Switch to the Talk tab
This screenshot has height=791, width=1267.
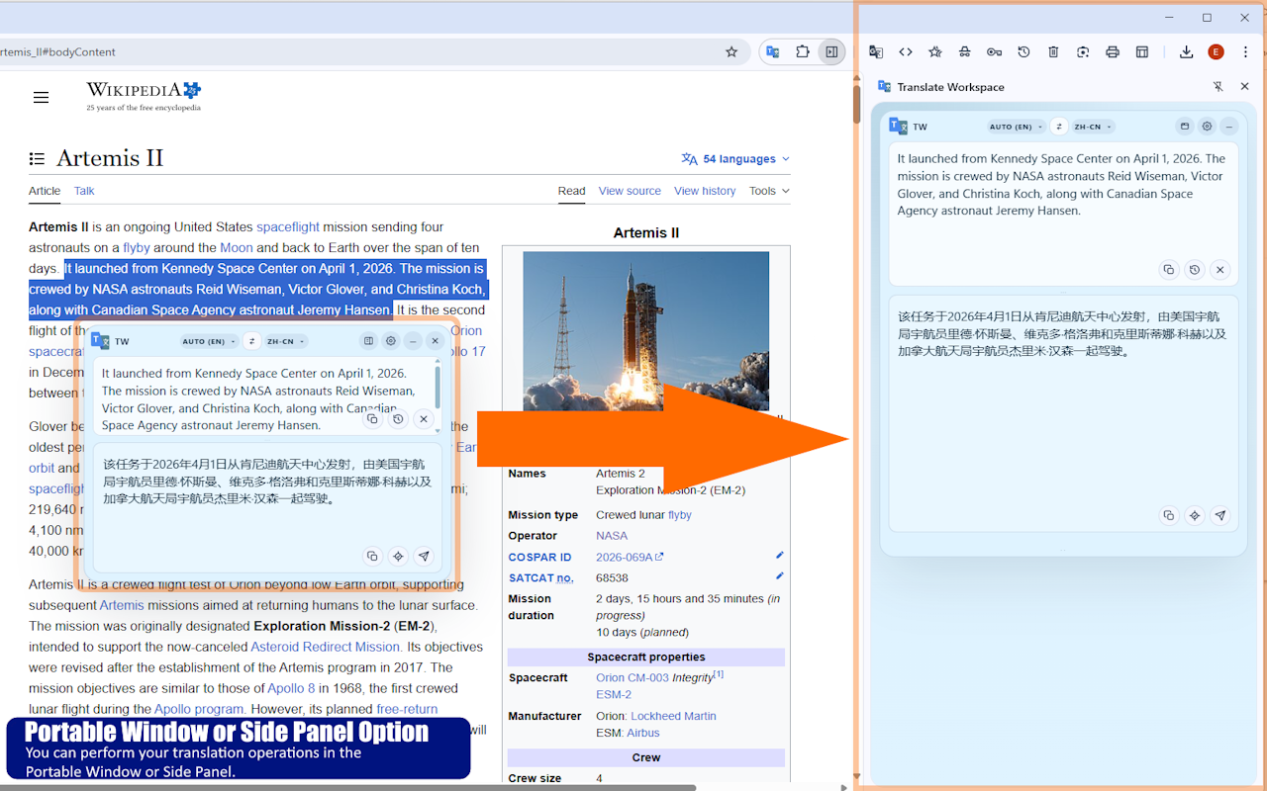pos(83,191)
